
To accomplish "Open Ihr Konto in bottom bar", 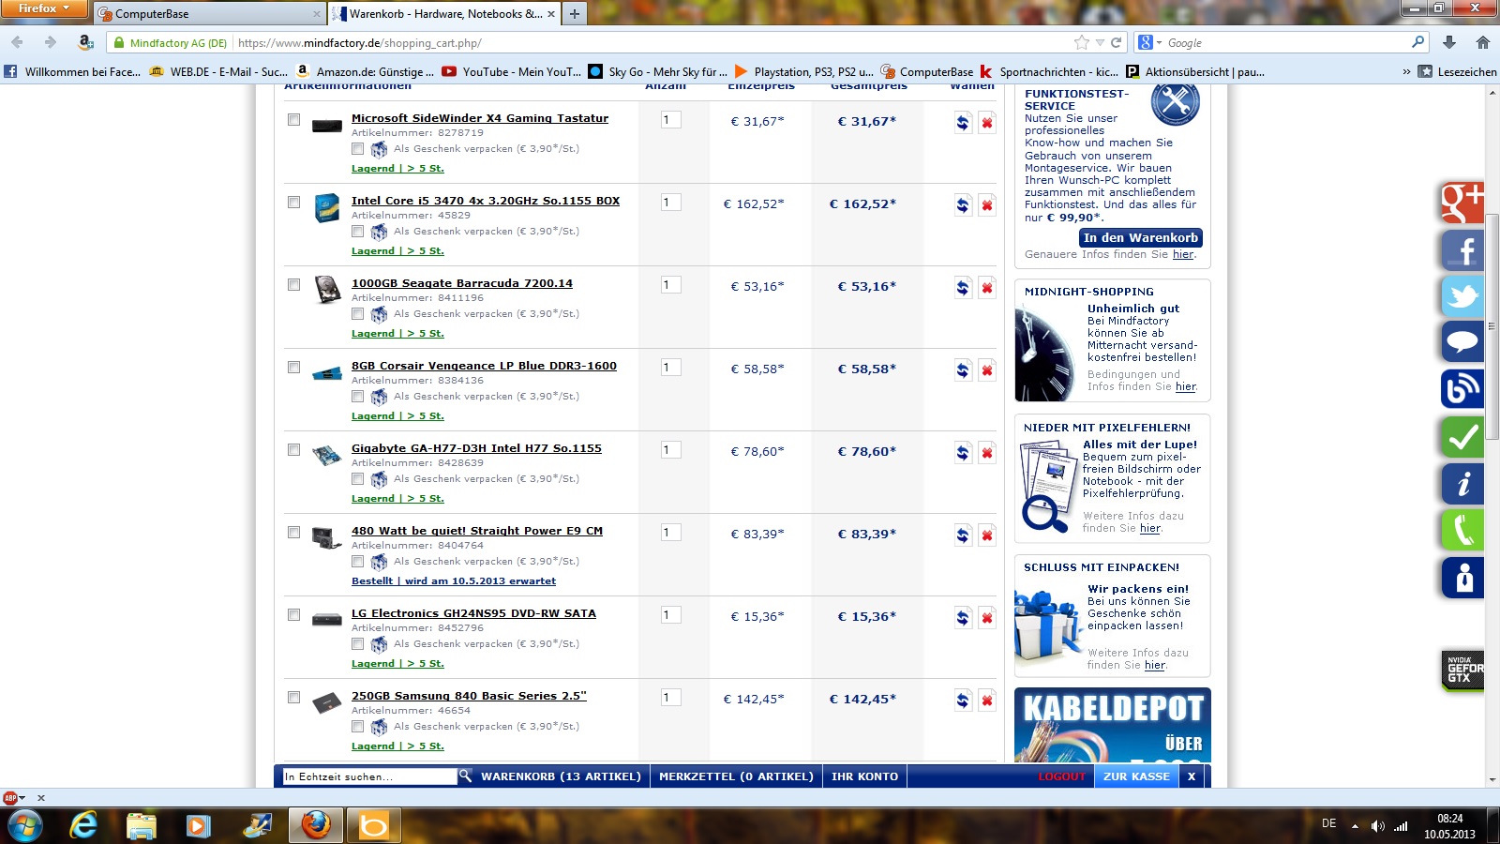I will (864, 776).
